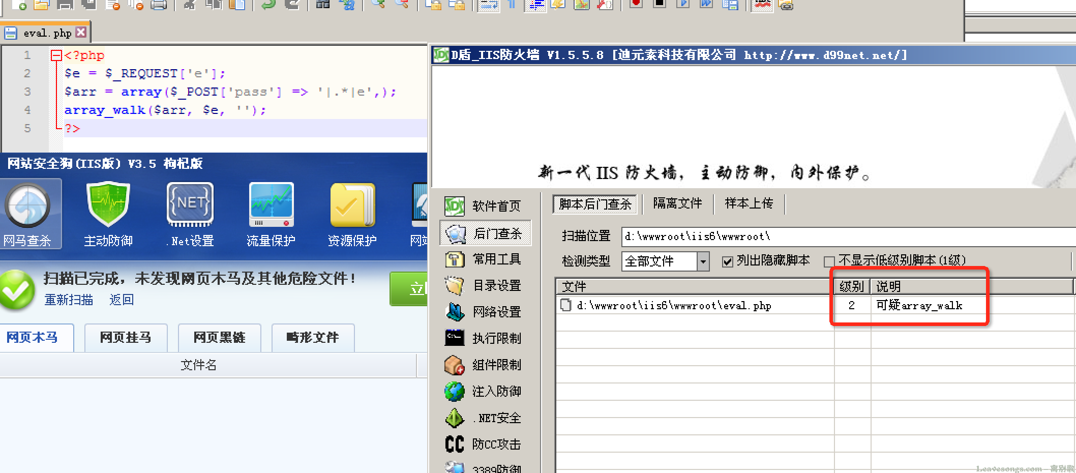Click the black stop-recording square in the toolbar
Viewport: 1076px width, 473px height.
[x=659, y=4]
